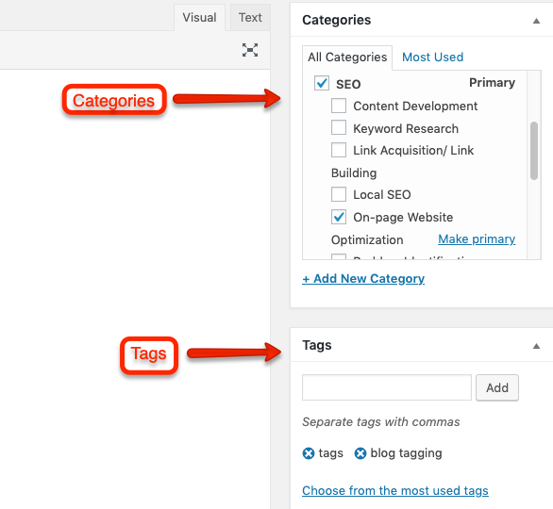Image resolution: width=553 pixels, height=509 pixels.
Task: Remove the 'tags' tag with its X icon
Action: click(309, 453)
